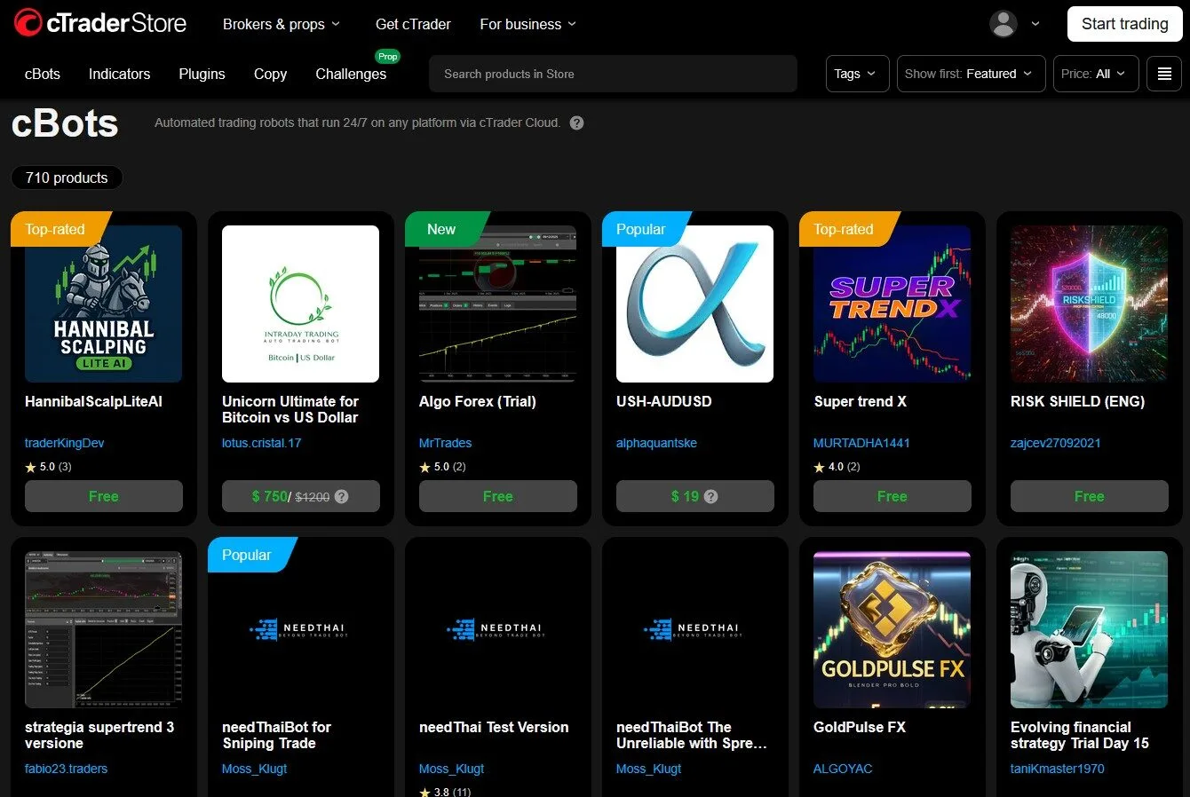The width and height of the screenshot is (1190, 797).
Task: Open the GoldPulse FX product thumbnail
Action: (892, 629)
